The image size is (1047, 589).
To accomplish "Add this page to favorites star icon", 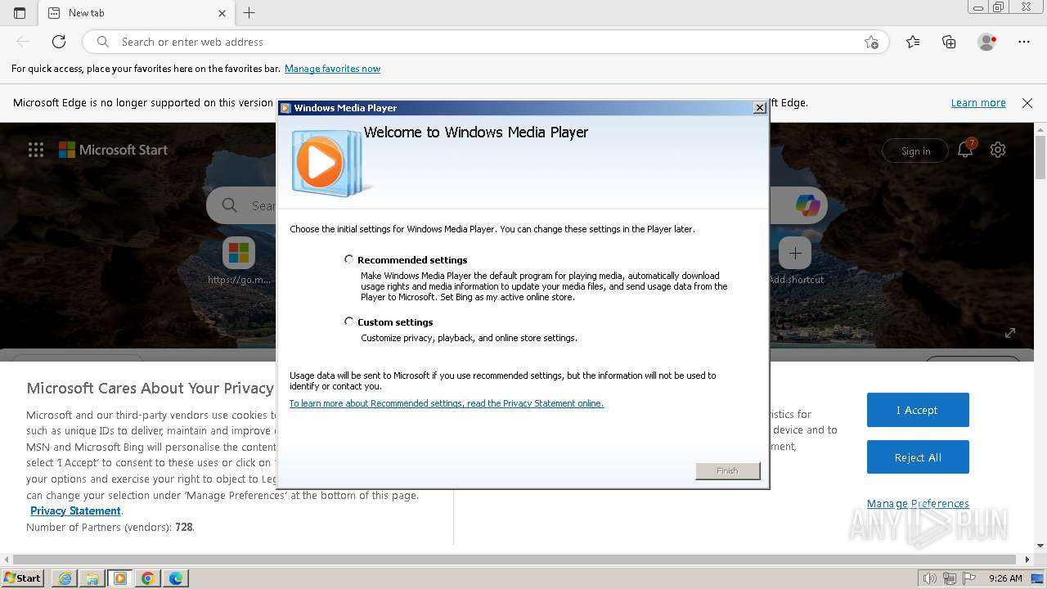I will pos(871,42).
